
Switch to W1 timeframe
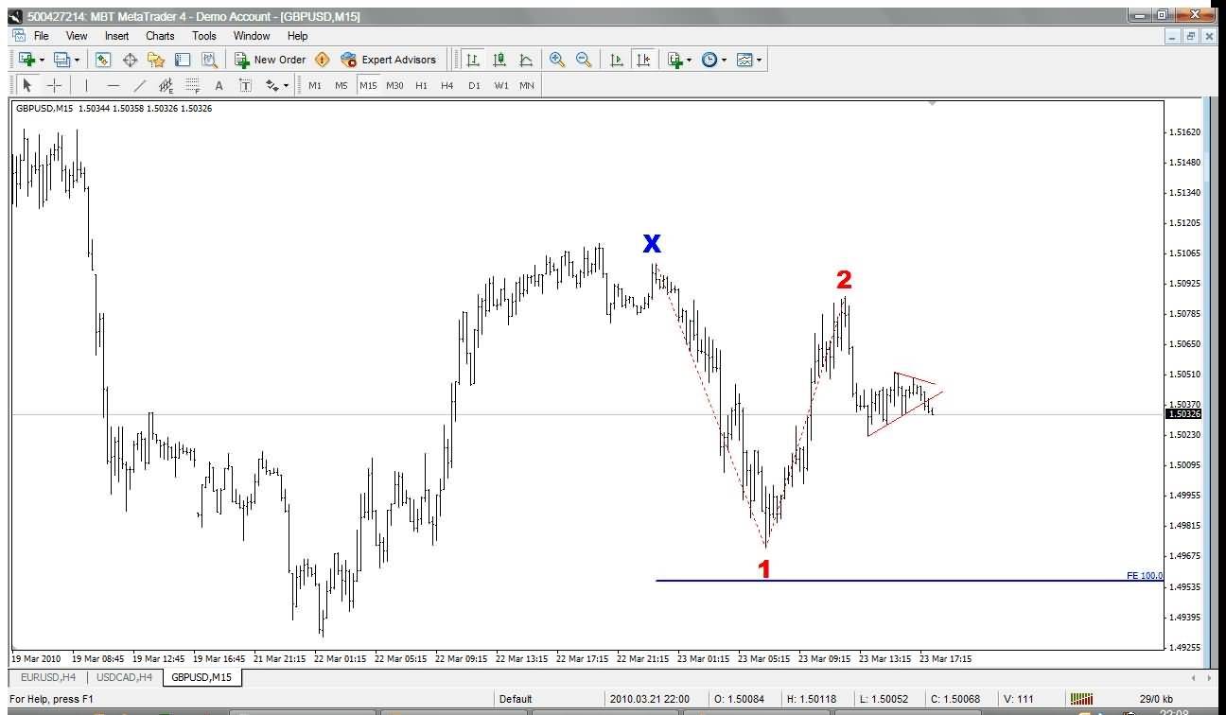pyautogui.click(x=500, y=85)
